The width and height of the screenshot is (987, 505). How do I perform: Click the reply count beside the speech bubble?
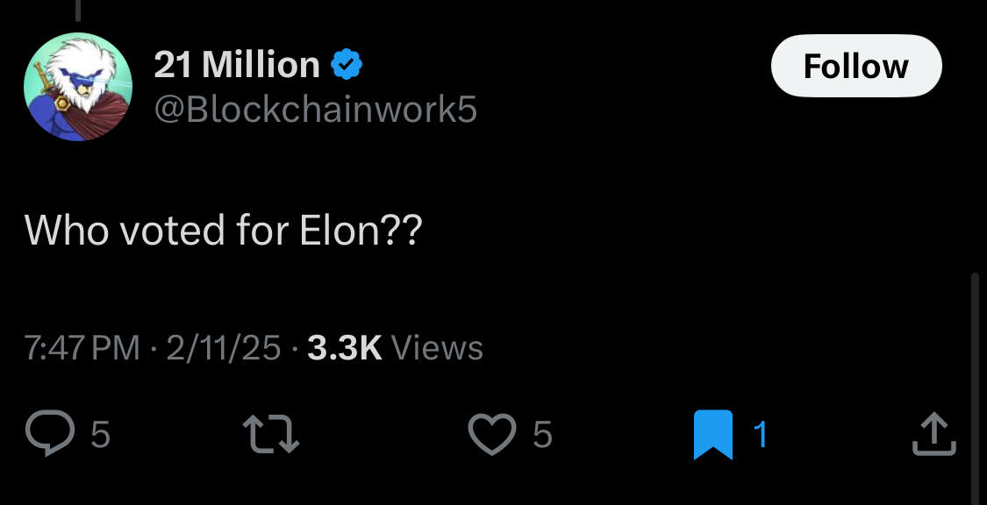(100, 434)
